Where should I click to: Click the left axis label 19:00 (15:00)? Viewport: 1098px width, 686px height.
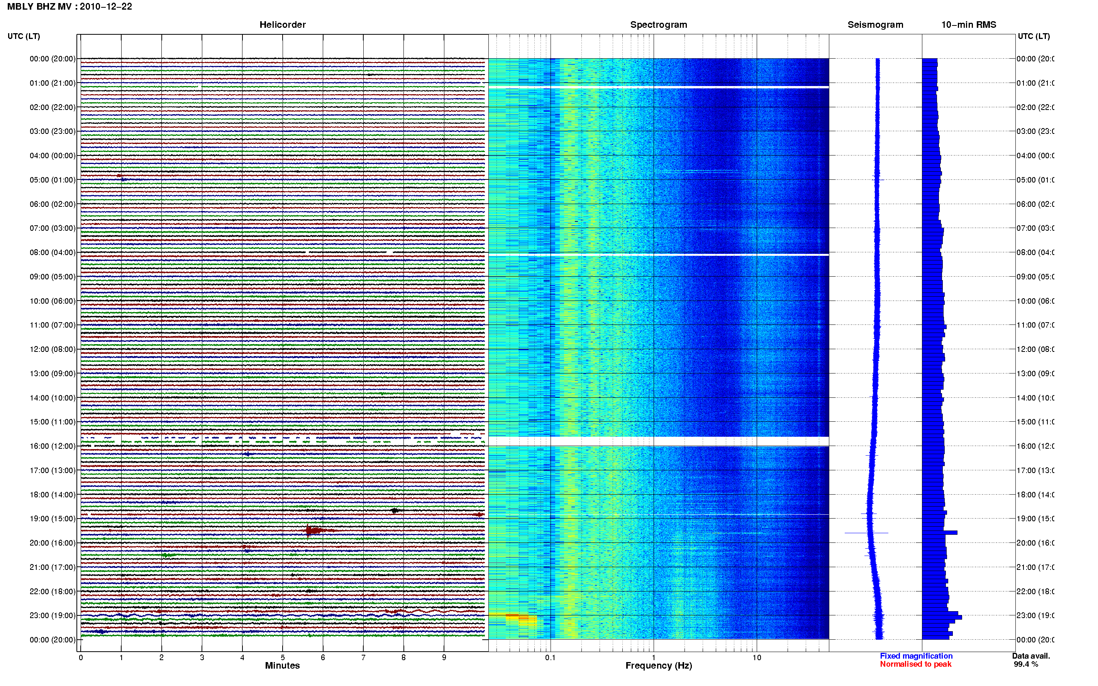point(53,519)
